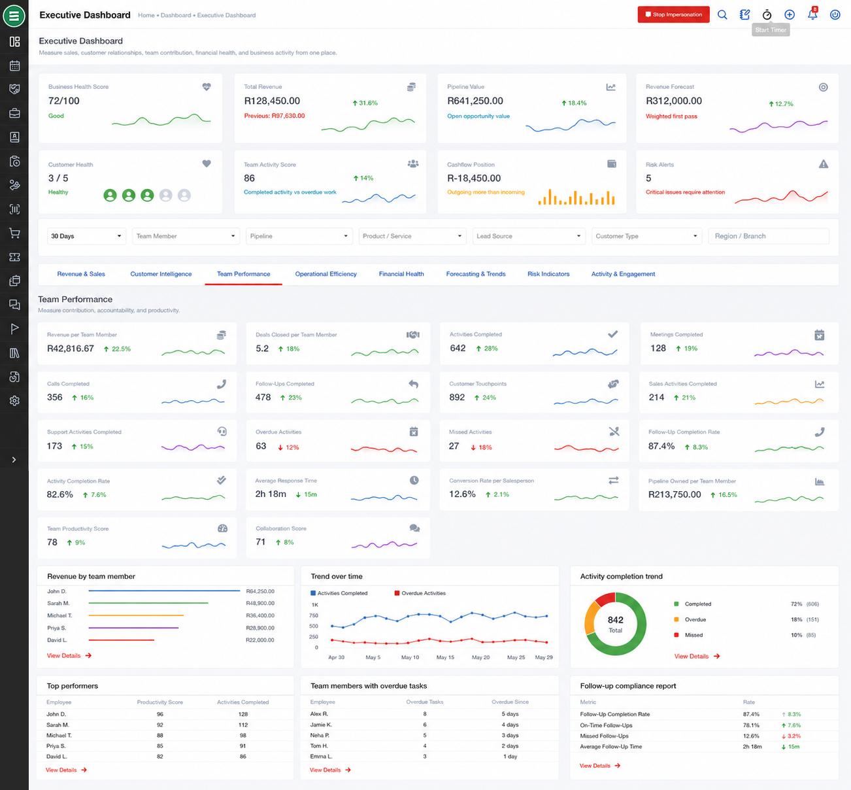Switch to the Revenue & Sales tab

tap(81, 274)
